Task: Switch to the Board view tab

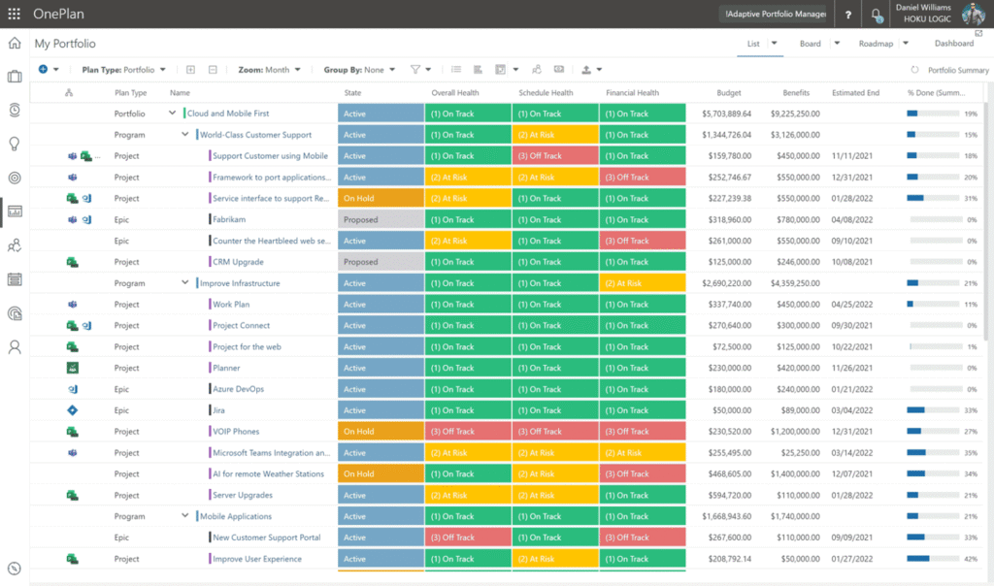Action: 813,44
